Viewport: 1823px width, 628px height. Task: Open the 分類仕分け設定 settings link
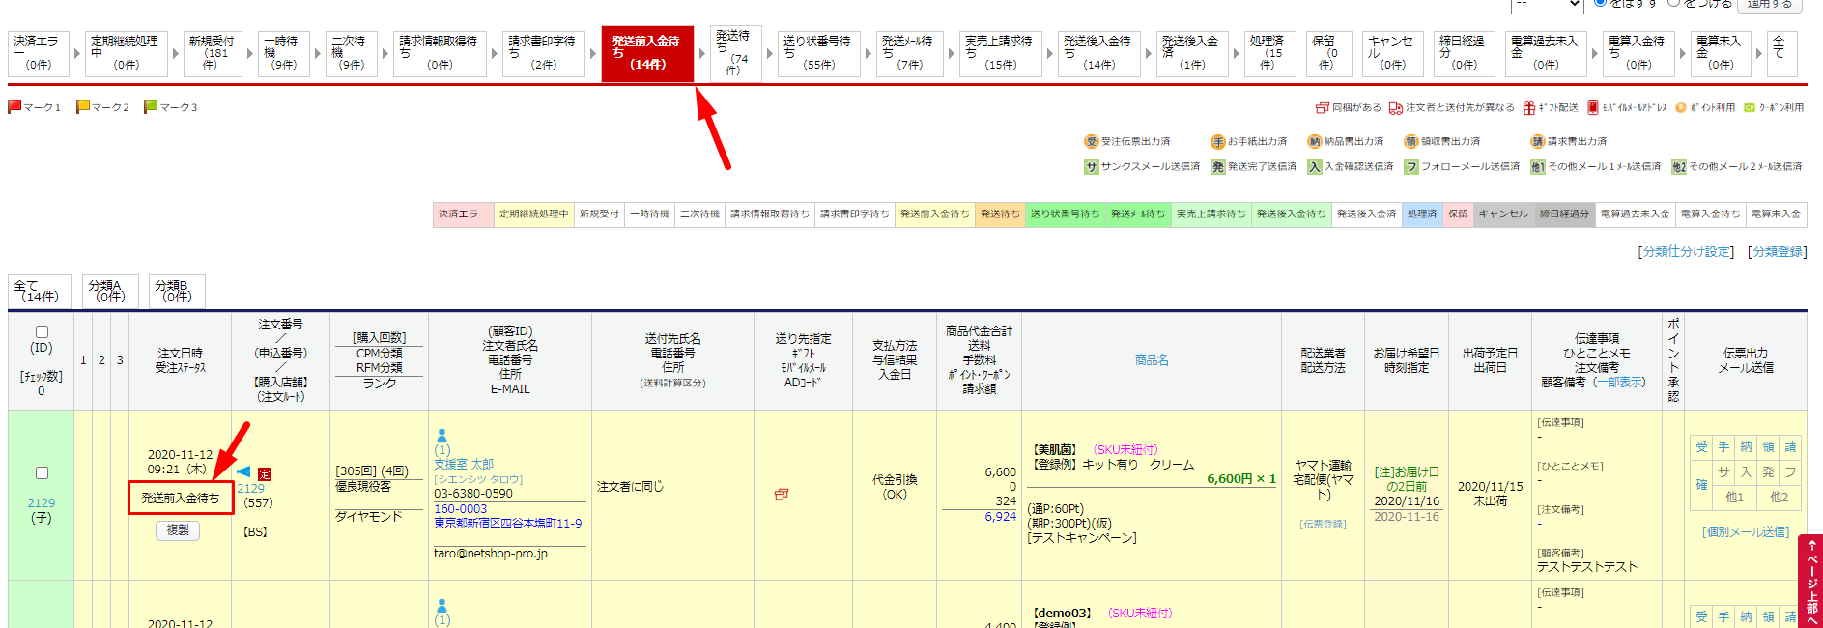coord(1686,252)
